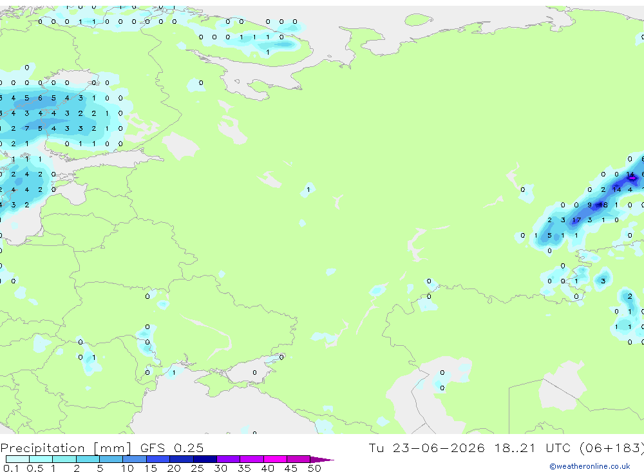Viewport: 644px width, 472px height.
Task: Click the 30–35 mm violet legend swatch
Action: 228,459
